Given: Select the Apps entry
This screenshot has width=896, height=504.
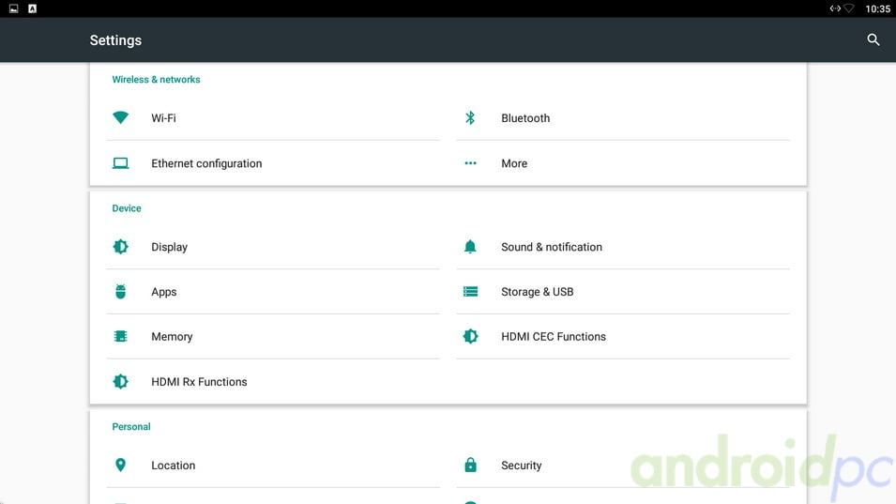Looking at the screenshot, I should click(x=273, y=292).
